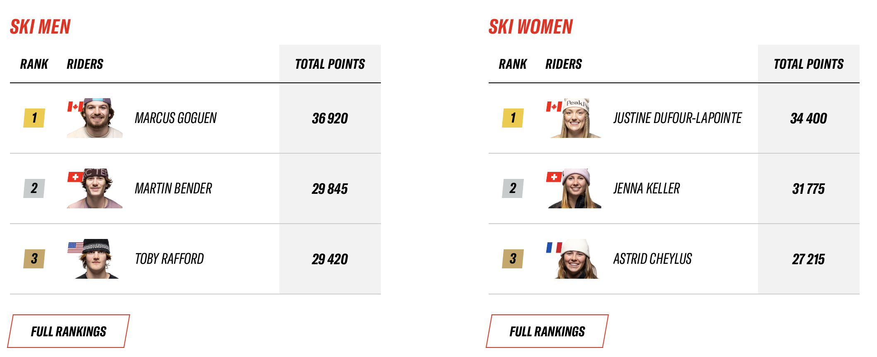Click the Total Points header in Ski Men
Screen dimensions: 877x357
330,64
